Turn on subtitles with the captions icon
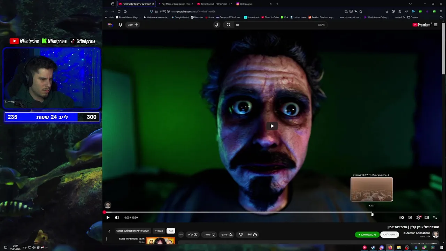The height and width of the screenshot is (251, 446). (410, 218)
